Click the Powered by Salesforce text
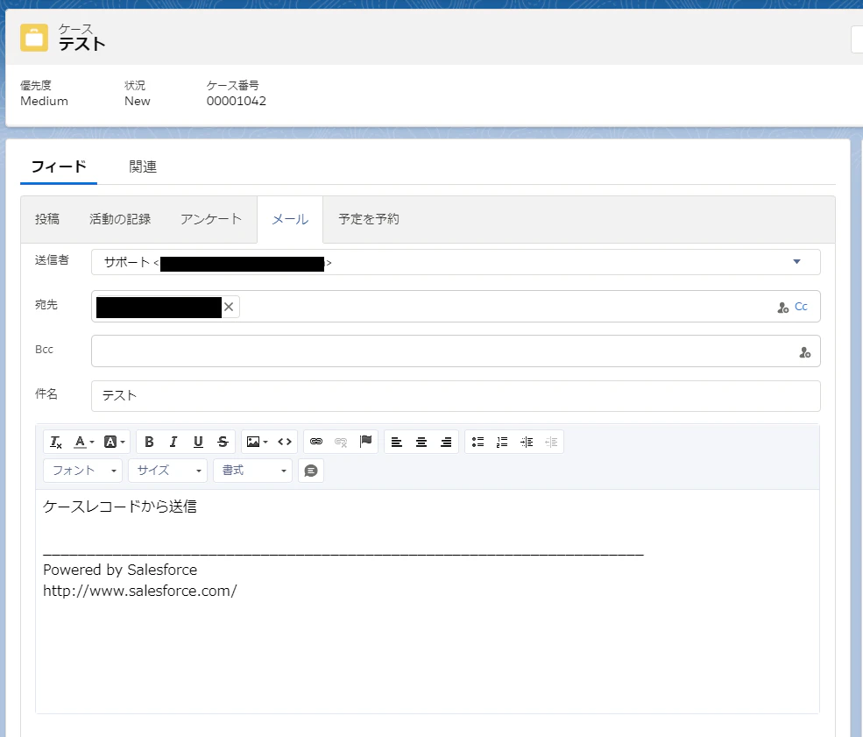 [120, 570]
